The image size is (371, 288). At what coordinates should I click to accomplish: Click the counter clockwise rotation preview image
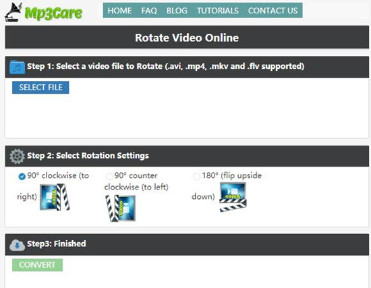click(121, 208)
